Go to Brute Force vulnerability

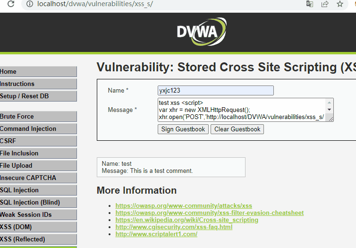38,116
